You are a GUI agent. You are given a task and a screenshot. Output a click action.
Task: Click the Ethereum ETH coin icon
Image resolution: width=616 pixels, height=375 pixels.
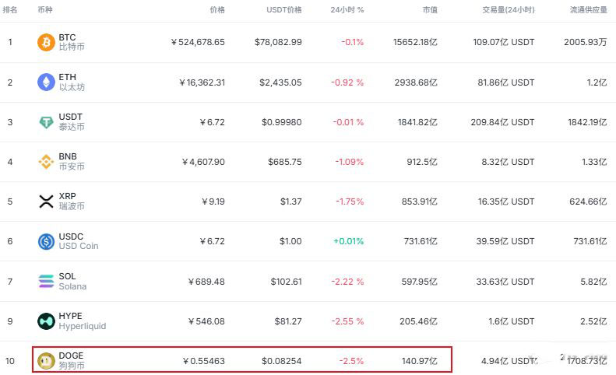pyautogui.click(x=46, y=82)
